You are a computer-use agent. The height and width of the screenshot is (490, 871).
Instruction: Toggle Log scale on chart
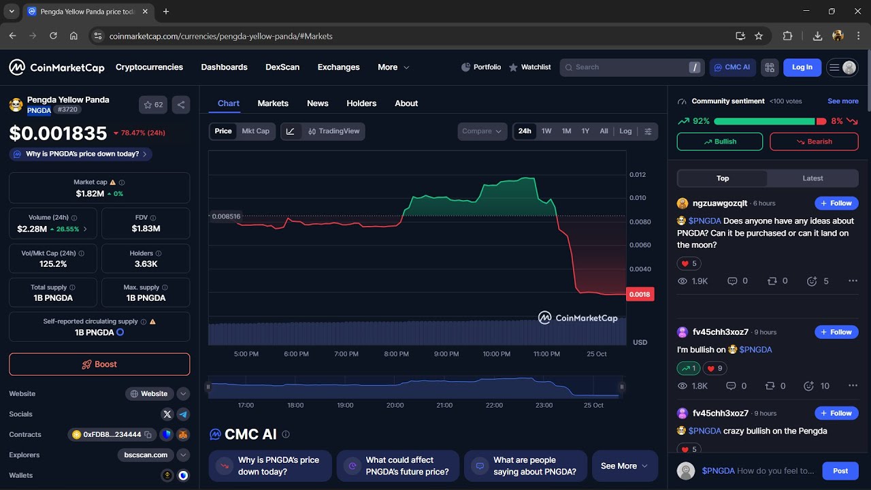pyautogui.click(x=625, y=131)
